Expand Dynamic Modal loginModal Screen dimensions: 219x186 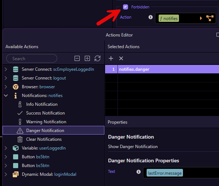(6, 174)
